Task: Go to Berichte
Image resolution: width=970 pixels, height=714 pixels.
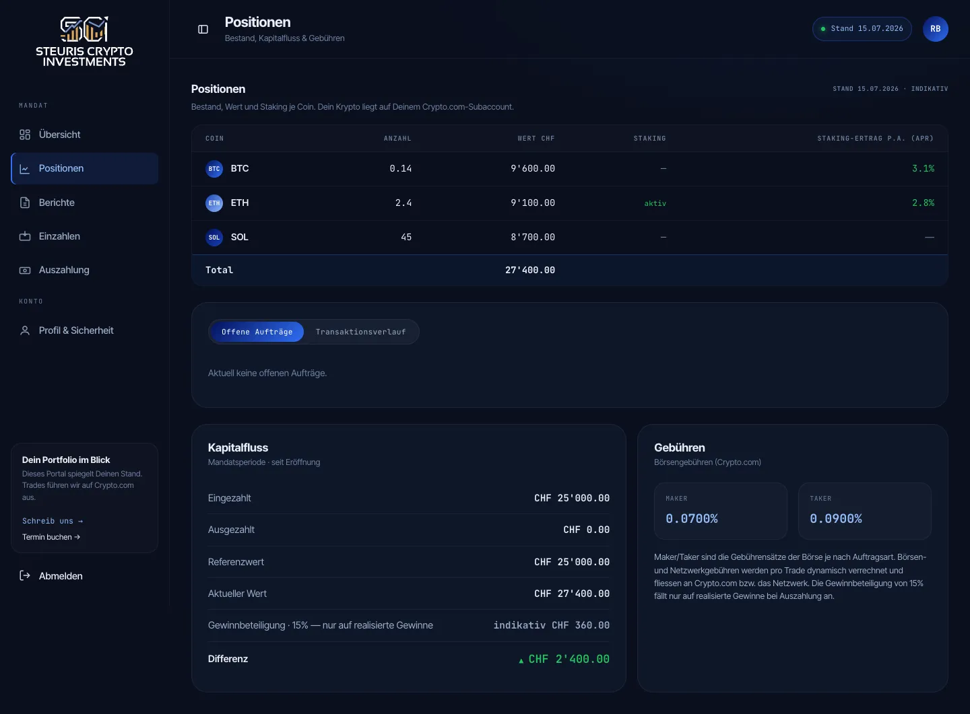Action: [x=85, y=203]
